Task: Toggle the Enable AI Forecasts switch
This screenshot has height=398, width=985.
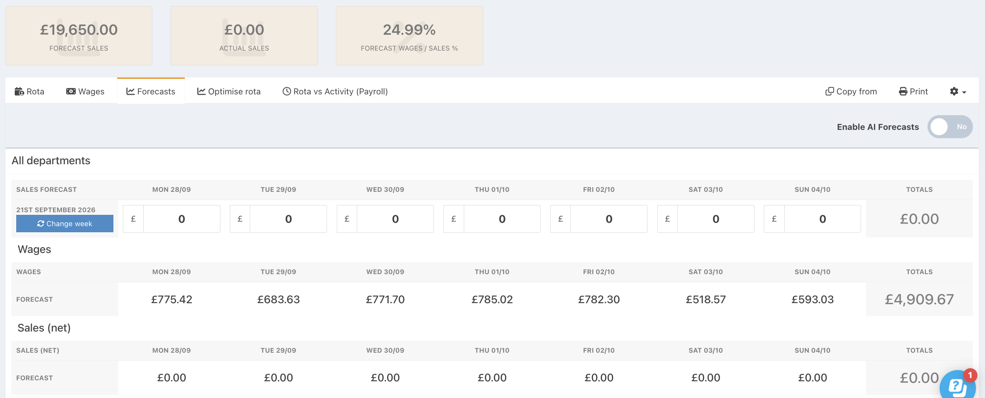Action: pos(950,127)
